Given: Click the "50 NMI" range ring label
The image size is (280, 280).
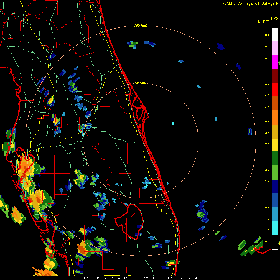Looking at the screenshot, I should tap(141, 83).
